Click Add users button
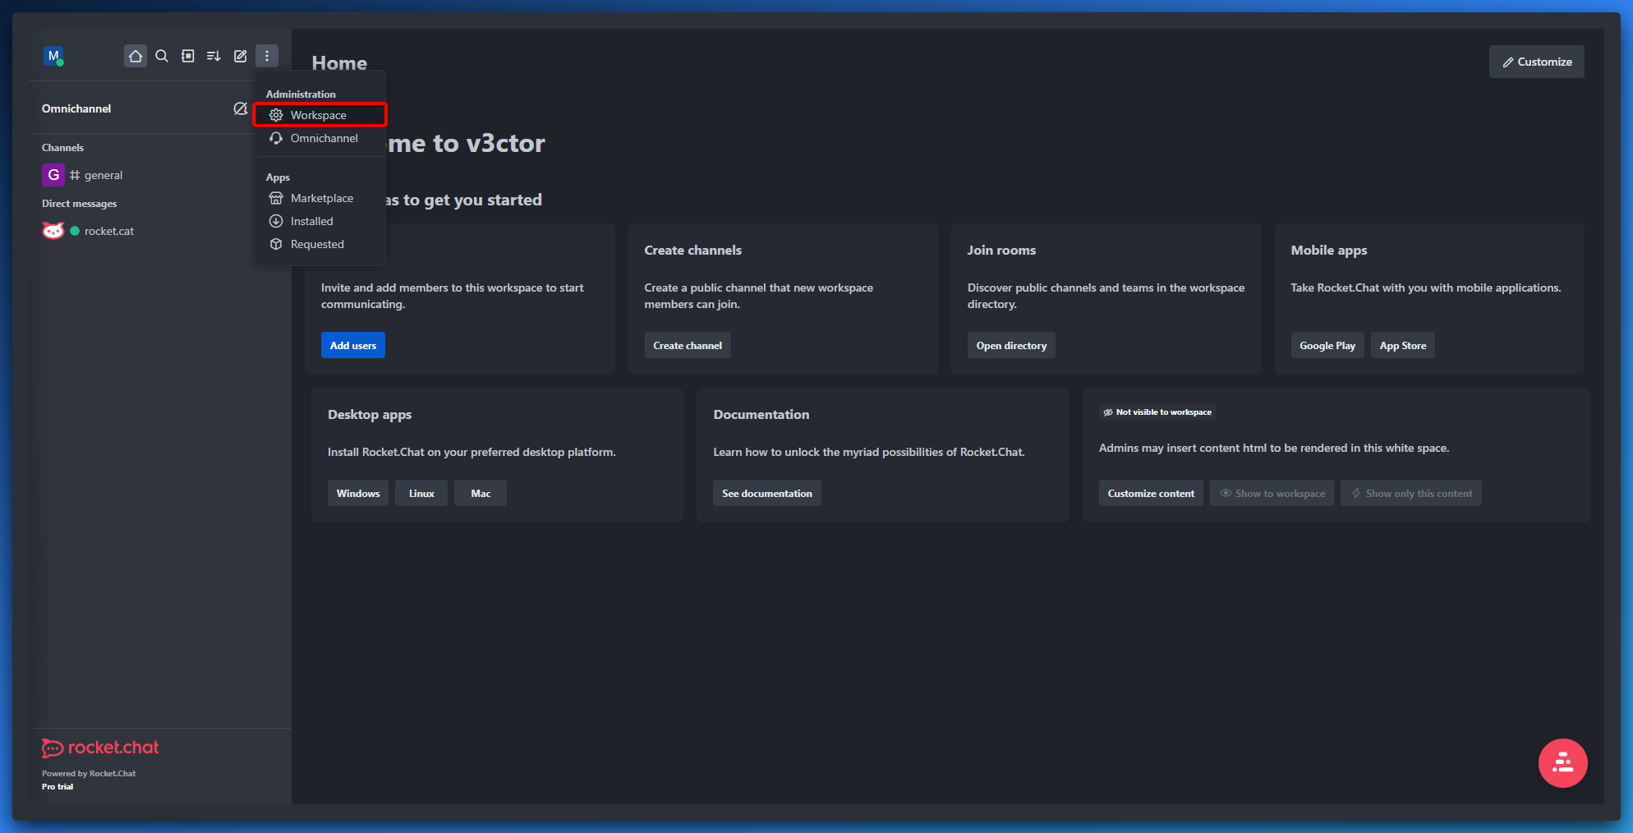Screen dimensions: 1633x833 click(x=353, y=345)
